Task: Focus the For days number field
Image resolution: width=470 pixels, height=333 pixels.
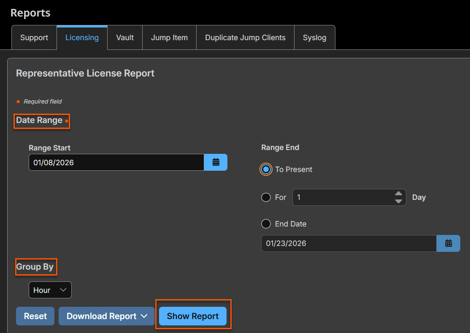Action: coord(343,197)
